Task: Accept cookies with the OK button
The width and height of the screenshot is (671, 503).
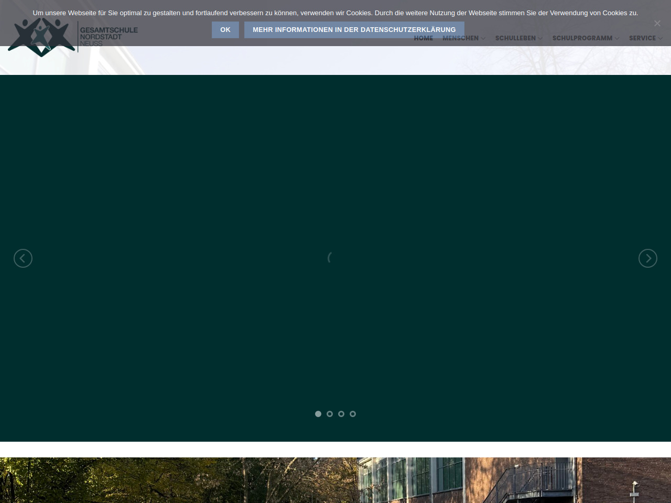Action: click(225, 30)
